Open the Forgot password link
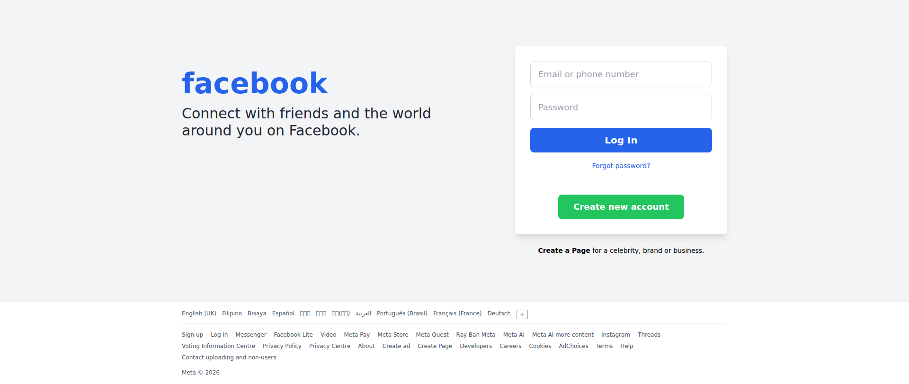909x384 pixels. coord(621,166)
